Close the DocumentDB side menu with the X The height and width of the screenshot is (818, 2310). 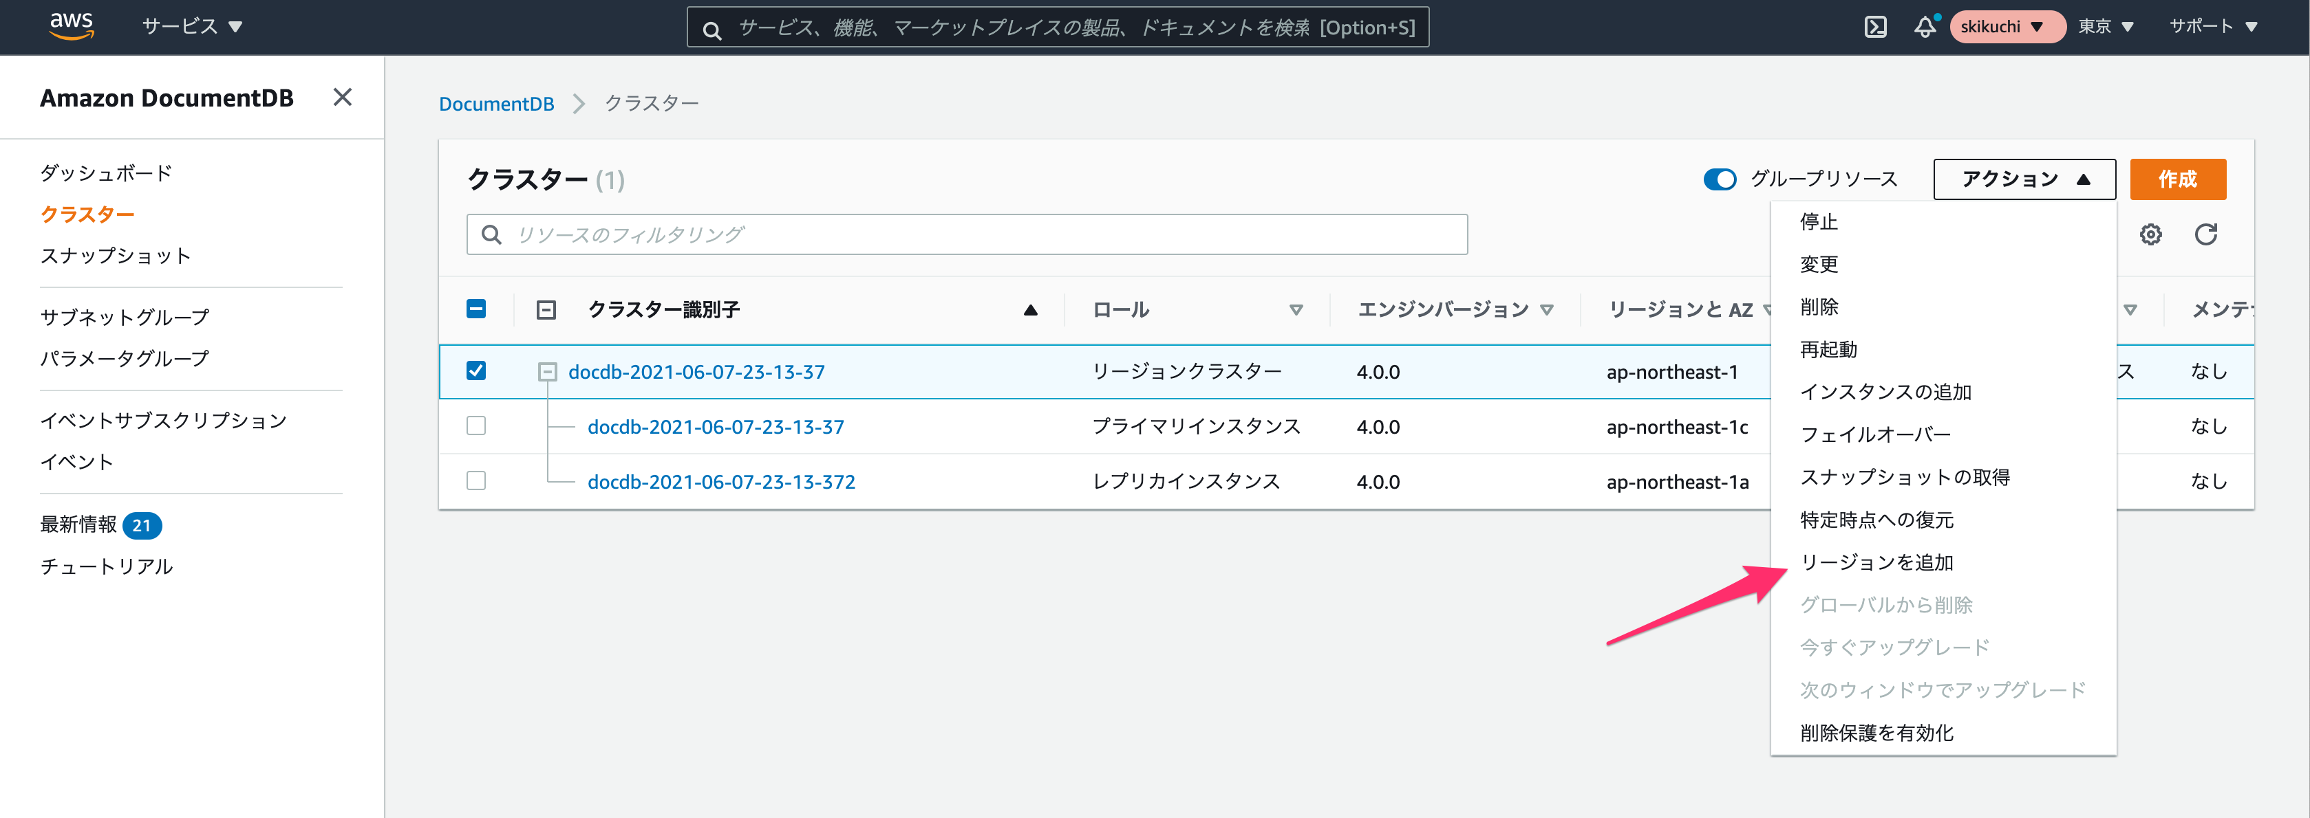click(342, 97)
